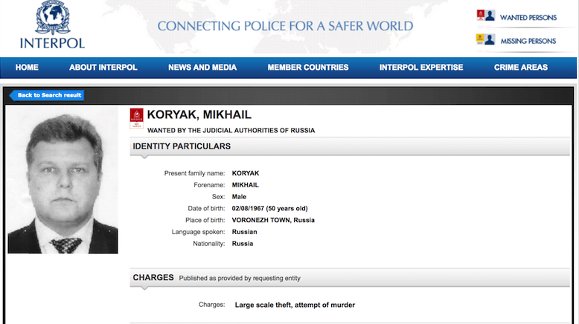Open the HOME menu item
Viewport: 579px width, 324px height.
[x=27, y=68]
